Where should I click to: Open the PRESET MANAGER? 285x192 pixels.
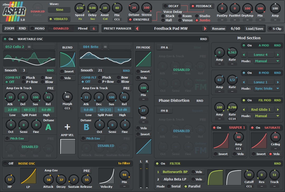(118, 28)
